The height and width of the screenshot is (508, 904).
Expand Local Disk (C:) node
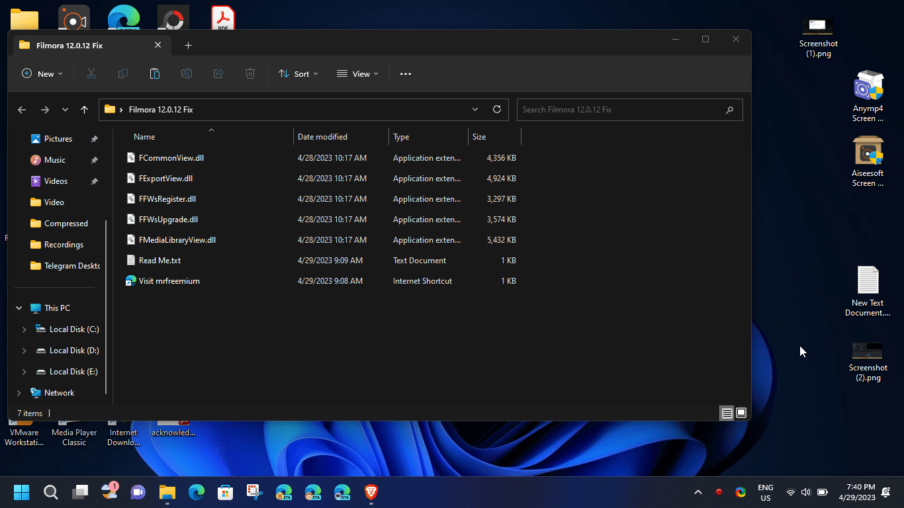click(x=24, y=329)
